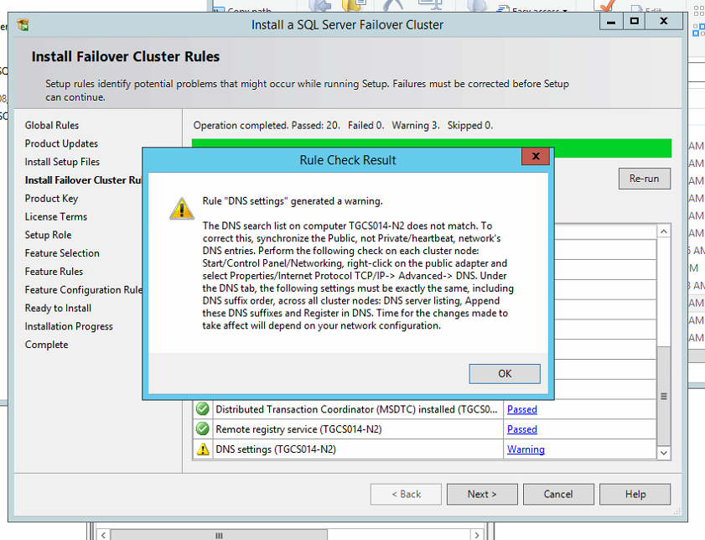Image resolution: width=705 pixels, height=540 pixels.
Task: Open Help for the setup wizard
Action: 635,494
